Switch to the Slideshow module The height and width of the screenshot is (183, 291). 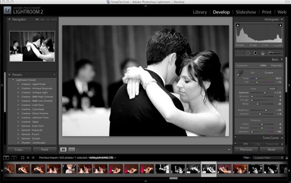[246, 12]
